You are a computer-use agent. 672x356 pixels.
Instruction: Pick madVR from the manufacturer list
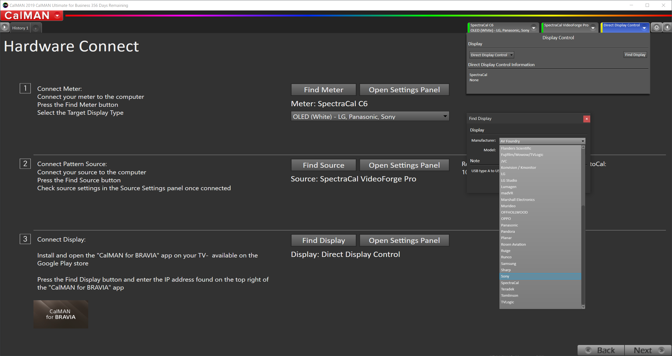540,193
